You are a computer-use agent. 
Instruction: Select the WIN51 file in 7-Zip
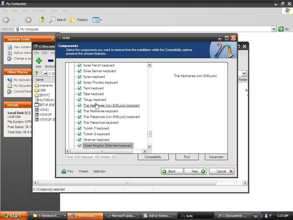tap(42, 110)
